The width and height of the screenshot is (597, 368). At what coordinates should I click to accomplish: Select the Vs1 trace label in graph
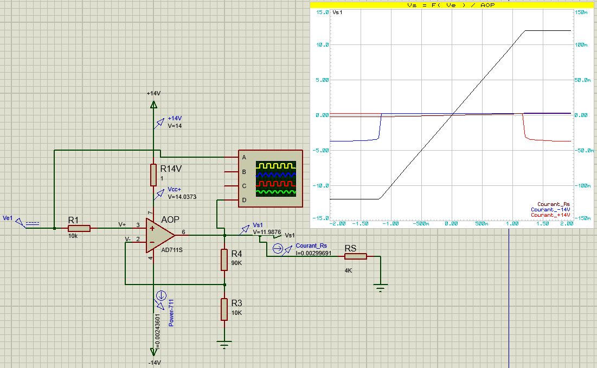(337, 12)
